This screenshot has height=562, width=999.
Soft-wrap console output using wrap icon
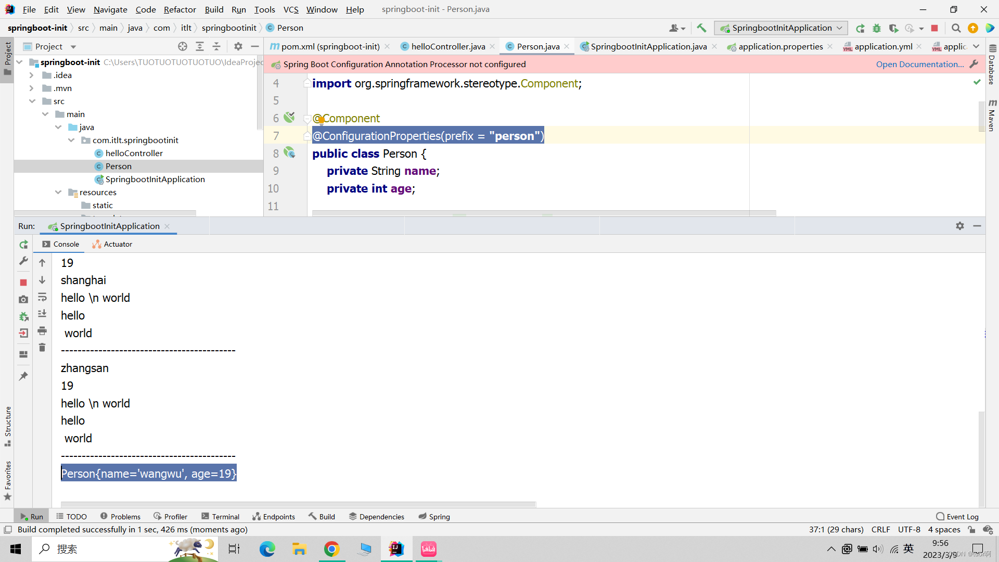42,298
